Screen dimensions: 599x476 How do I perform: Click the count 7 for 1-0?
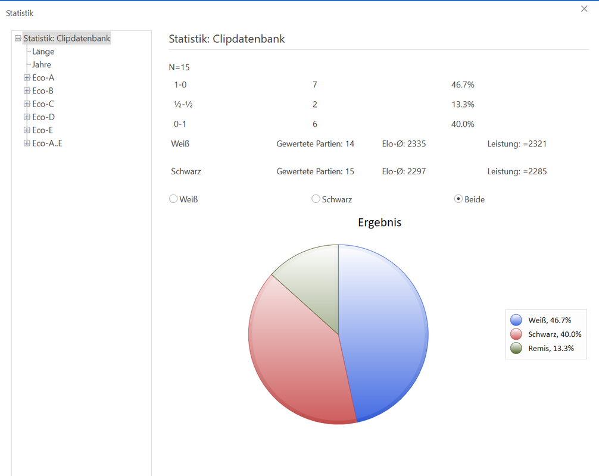tap(315, 84)
